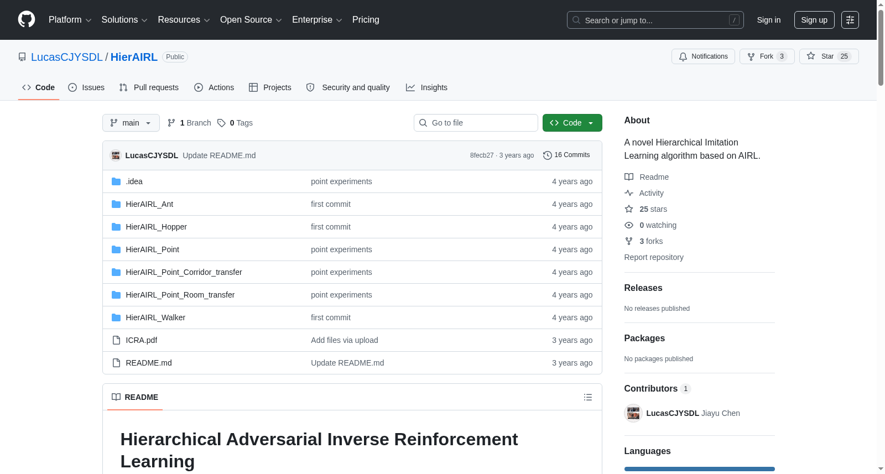The width and height of the screenshot is (885, 474).
Task: Click the Go to file search field
Action: coord(476,123)
